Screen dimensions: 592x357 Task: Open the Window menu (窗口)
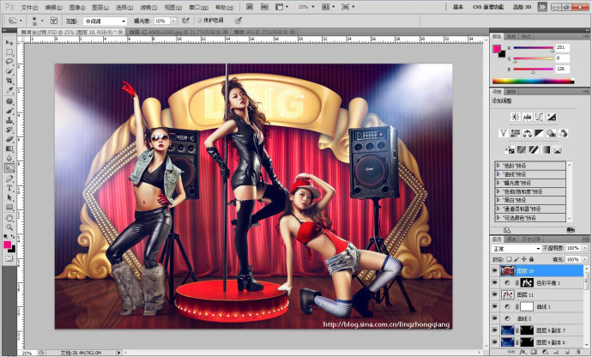click(198, 7)
